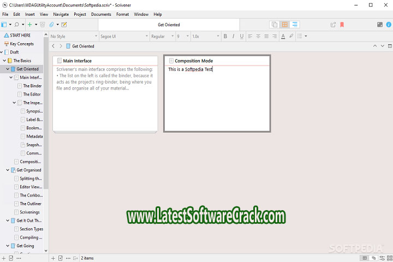Switch to Corkboard view mode
Image resolution: width=393 pixels, height=262 pixels.
285,25
